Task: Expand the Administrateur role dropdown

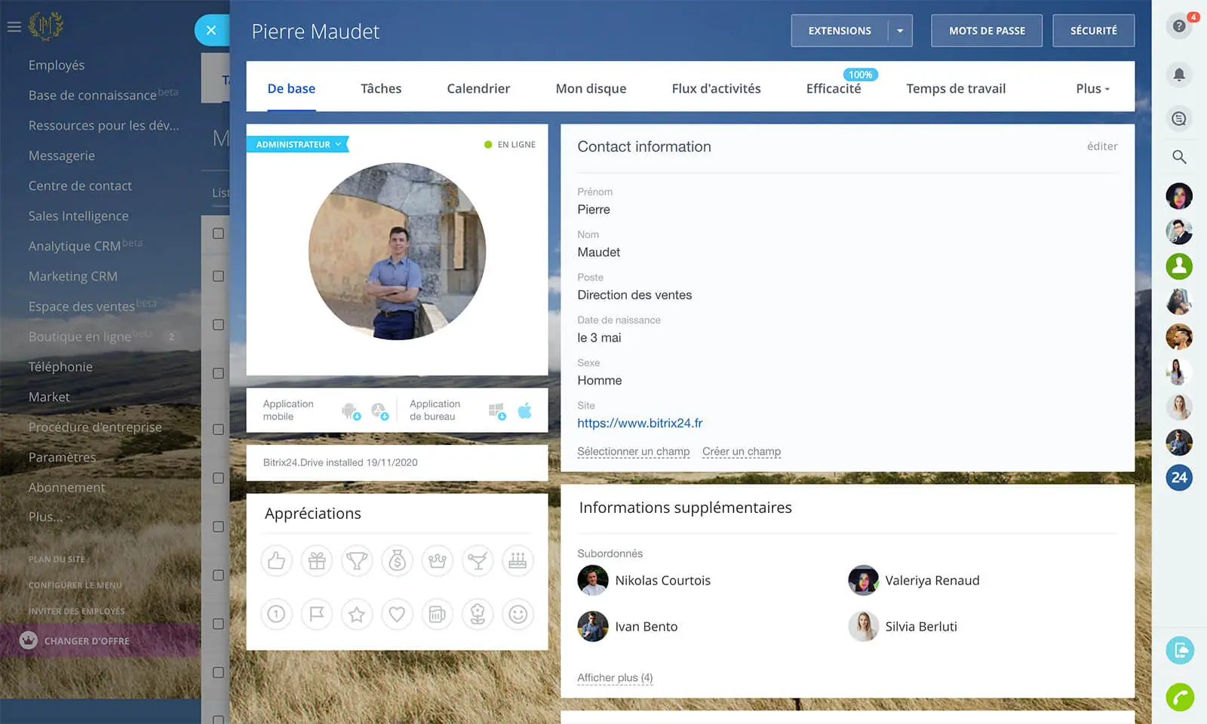Action: point(338,144)
